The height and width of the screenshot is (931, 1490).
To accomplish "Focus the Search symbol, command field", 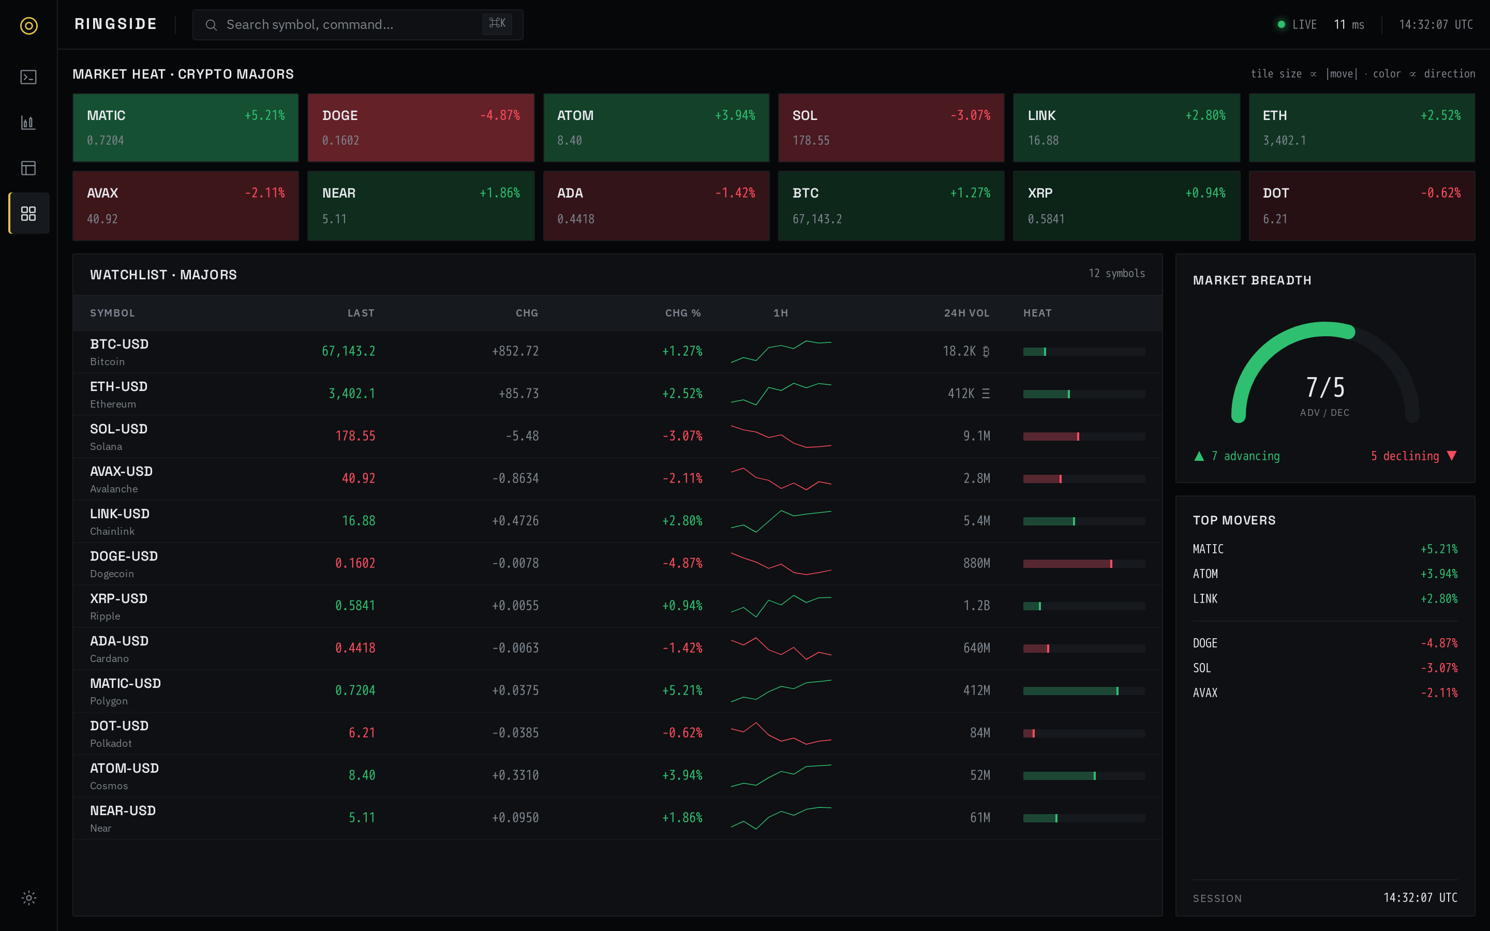I will coord(357,25).
